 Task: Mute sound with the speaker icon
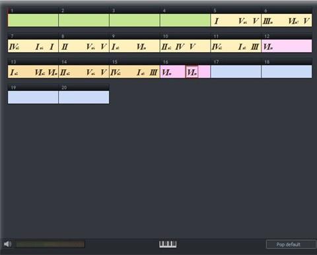coord(7,244)
